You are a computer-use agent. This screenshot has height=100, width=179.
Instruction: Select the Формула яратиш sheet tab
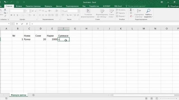tap(18, 95)
